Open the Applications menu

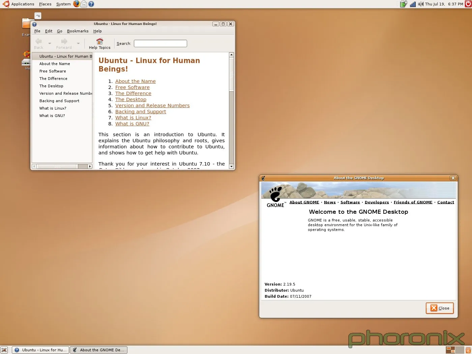[x=23, y=4]
